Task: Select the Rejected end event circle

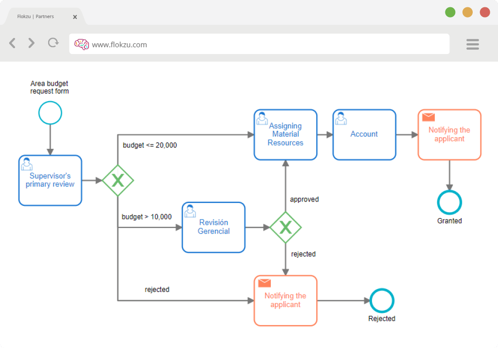Action: (x=382, y=301)
